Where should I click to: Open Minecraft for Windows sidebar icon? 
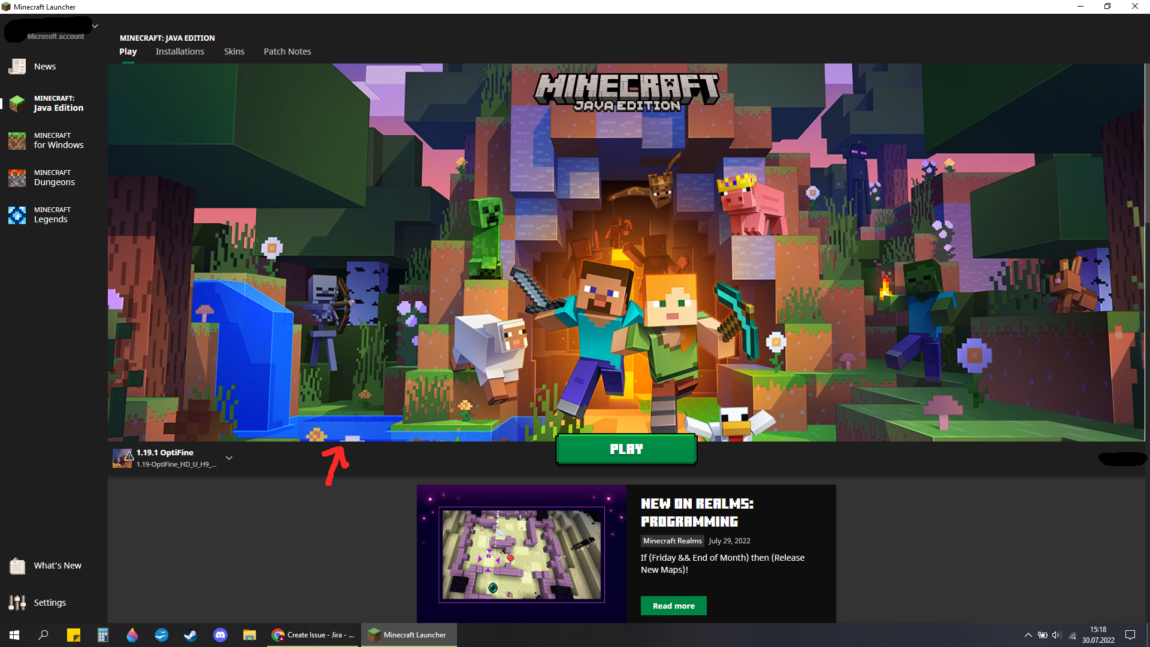(x=17, y=141)
